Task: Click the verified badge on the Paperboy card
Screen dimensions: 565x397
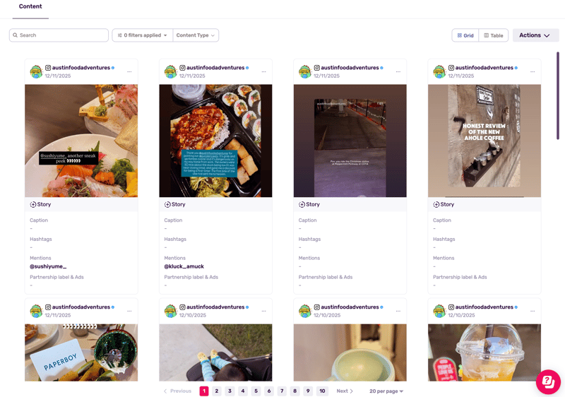Action: tap(113, 307)
